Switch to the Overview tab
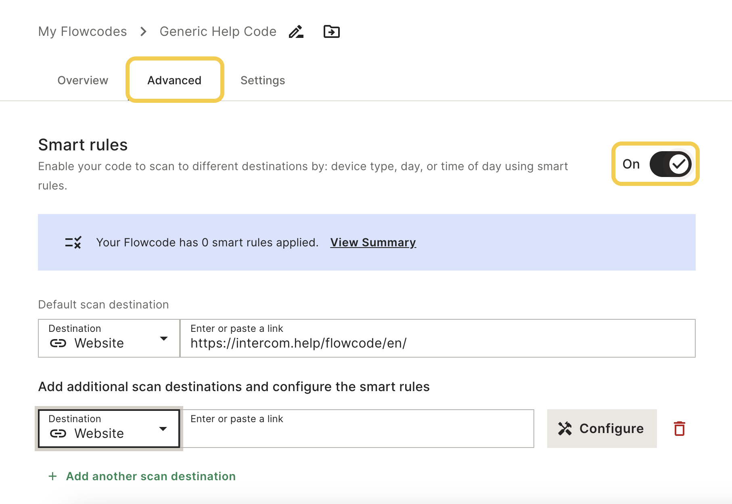This screenshot has height=504, width=732. [83, 80]
